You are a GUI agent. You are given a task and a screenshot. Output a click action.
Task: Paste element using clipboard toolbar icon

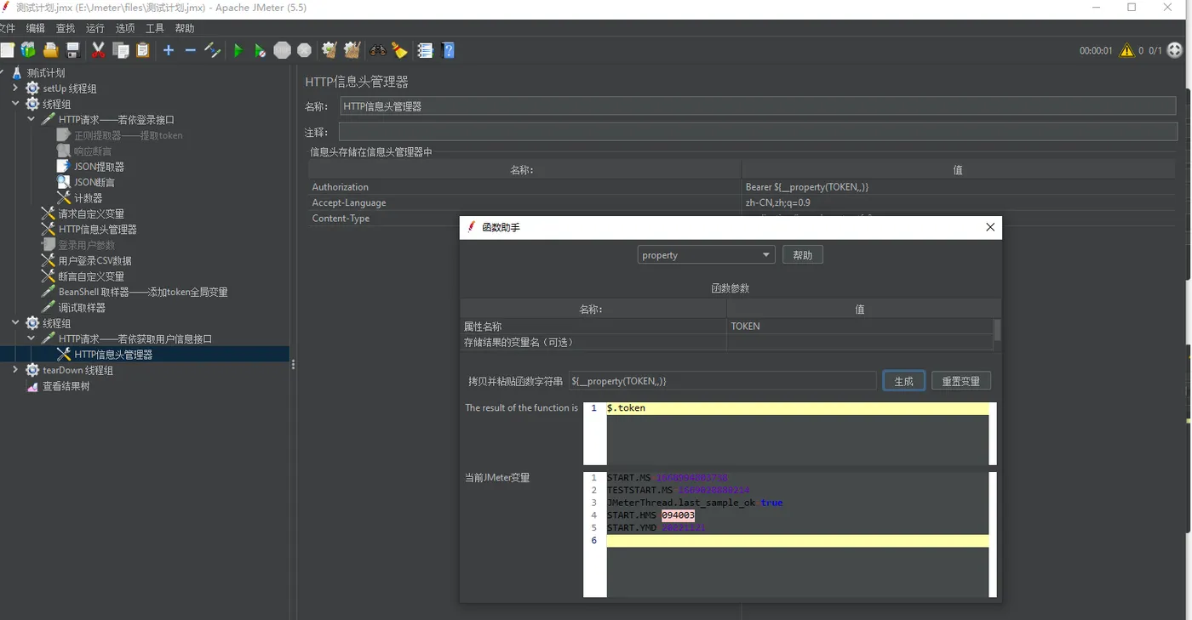pos(142,50)
